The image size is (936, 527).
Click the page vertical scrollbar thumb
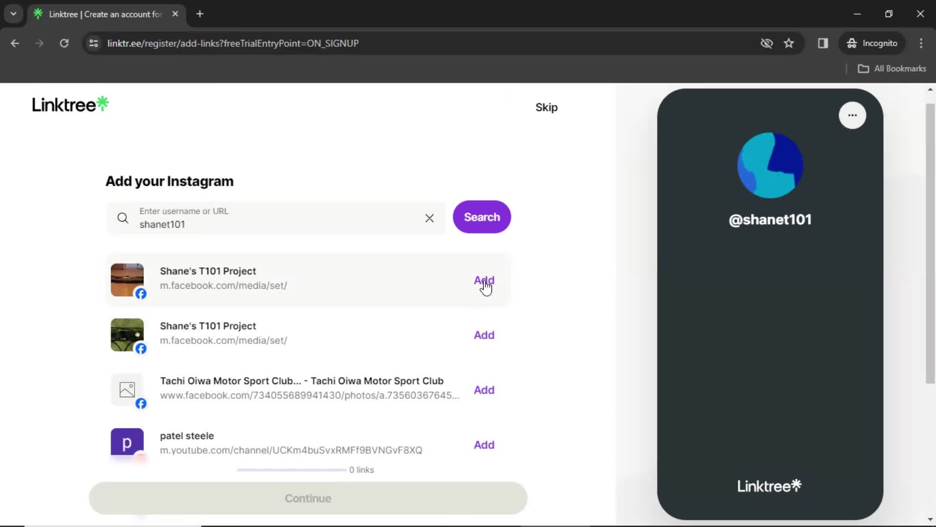[x=930, y=243]
